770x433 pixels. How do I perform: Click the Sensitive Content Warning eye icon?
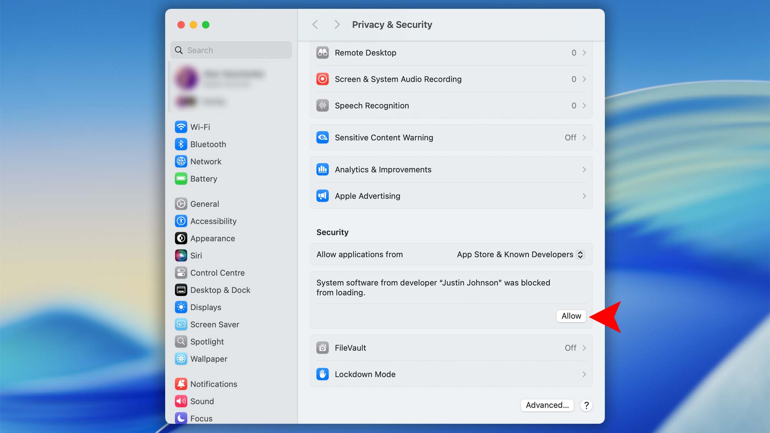(323, 137)
